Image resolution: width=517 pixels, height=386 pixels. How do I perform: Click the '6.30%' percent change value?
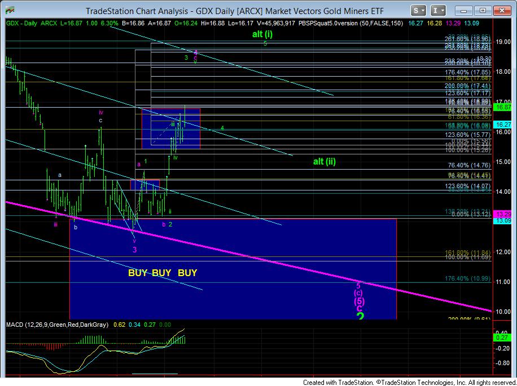109,23
